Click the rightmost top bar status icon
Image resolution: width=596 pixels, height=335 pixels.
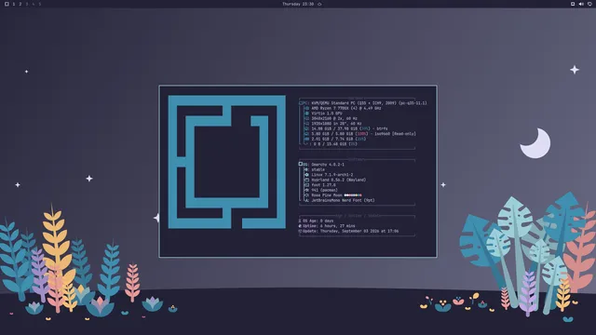589,4
